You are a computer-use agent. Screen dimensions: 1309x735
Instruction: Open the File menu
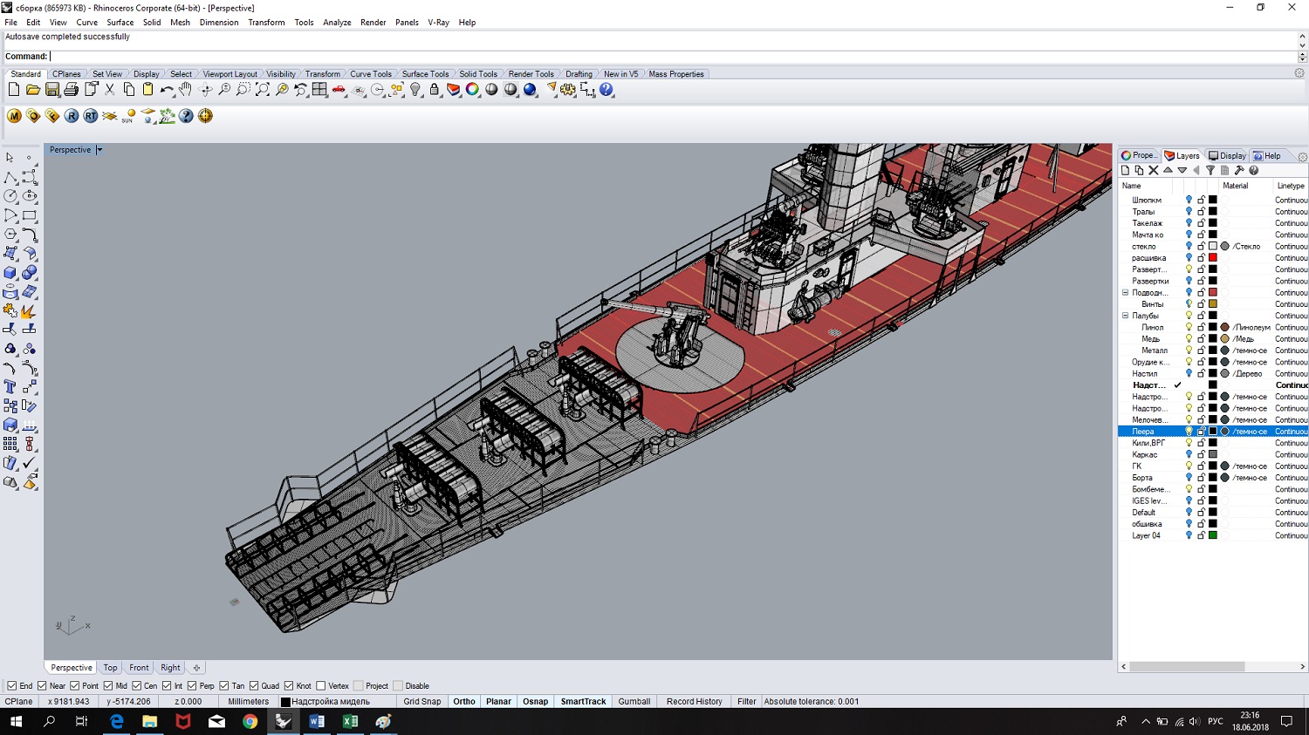click(11, 23)
